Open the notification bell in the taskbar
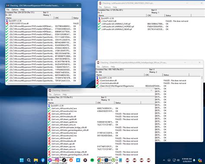The width and height of the screenshot is (205, 164). pos(194,160)
